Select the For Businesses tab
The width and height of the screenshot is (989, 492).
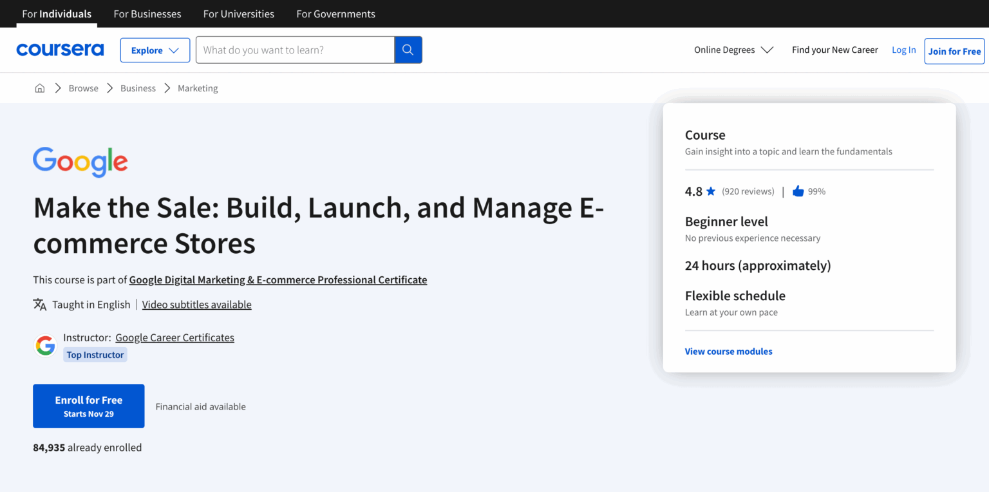[147, 14]
